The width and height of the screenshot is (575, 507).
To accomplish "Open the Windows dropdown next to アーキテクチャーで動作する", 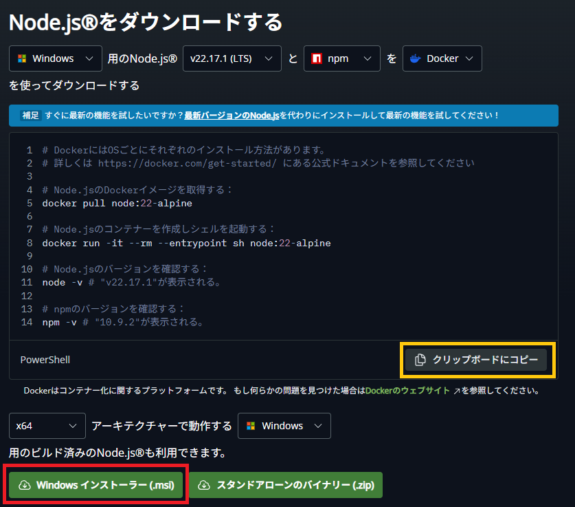I will point(284,426).
